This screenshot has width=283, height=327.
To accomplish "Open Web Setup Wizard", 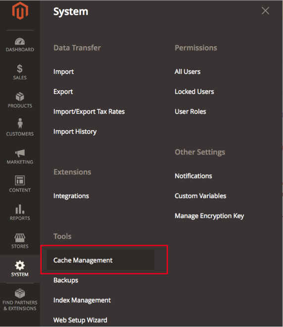I will [80, 320].
